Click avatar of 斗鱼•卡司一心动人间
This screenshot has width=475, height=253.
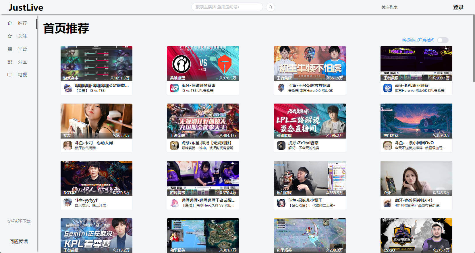click(x=68, y=145)
